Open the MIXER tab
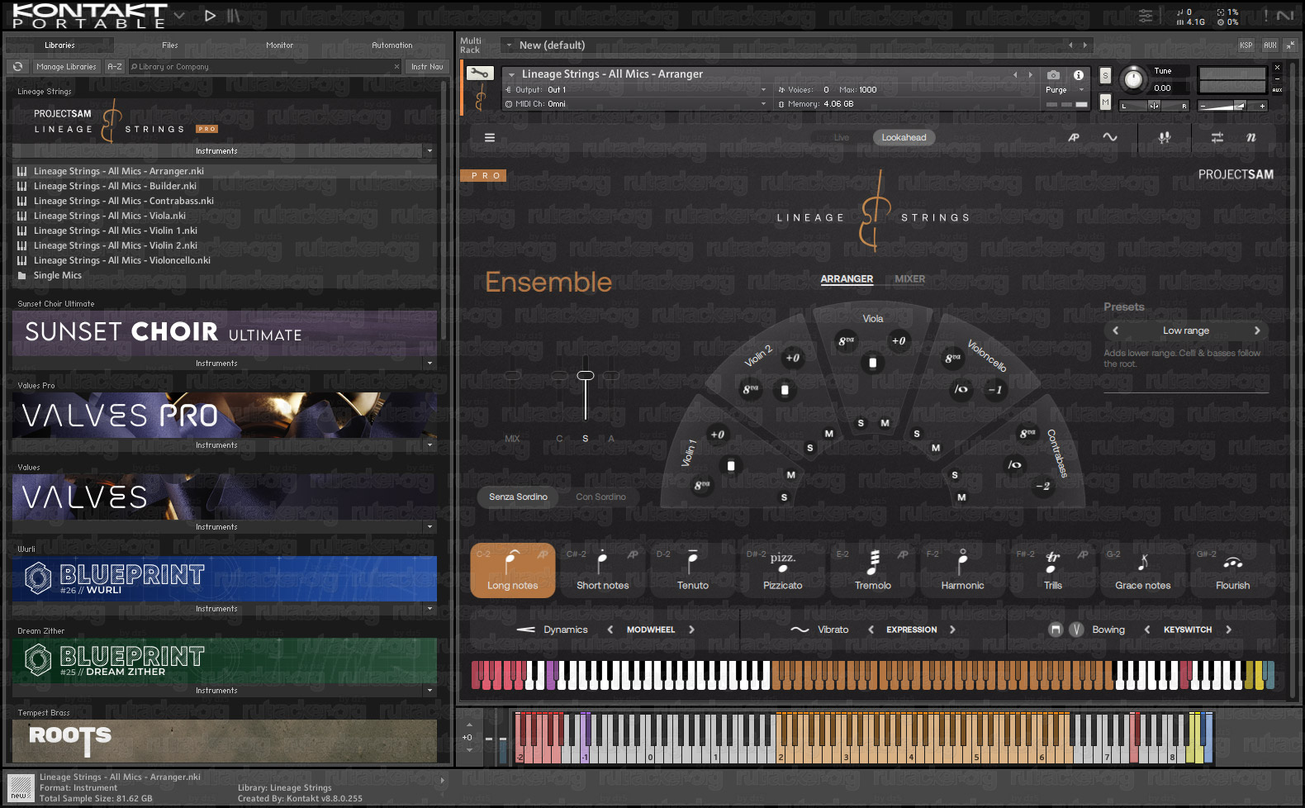The width and height of the screenshot is (1305, 808). click(910, 279)
